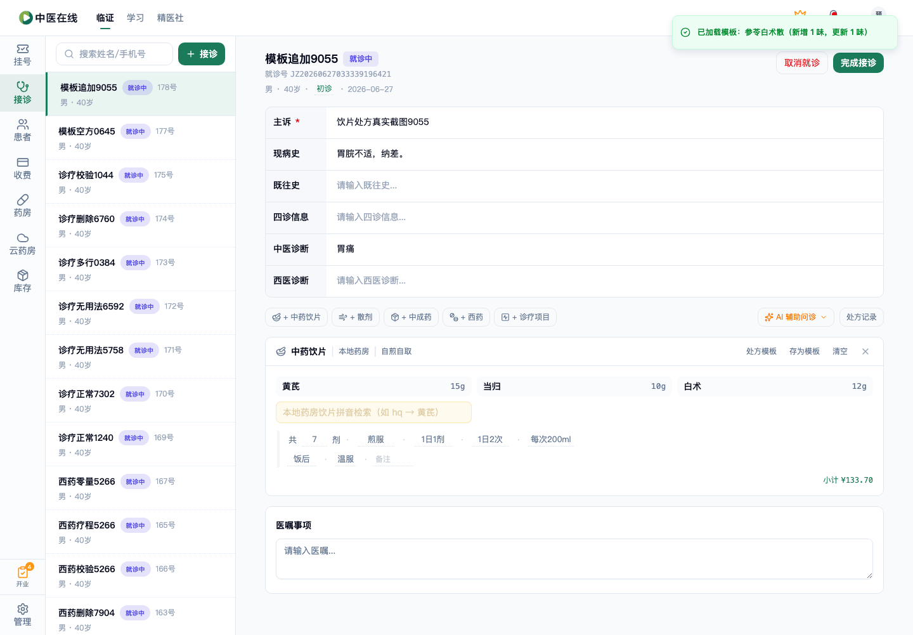913x635 pixels.
Task: Click the herb pinyin search field
Action: coord(373,412)
